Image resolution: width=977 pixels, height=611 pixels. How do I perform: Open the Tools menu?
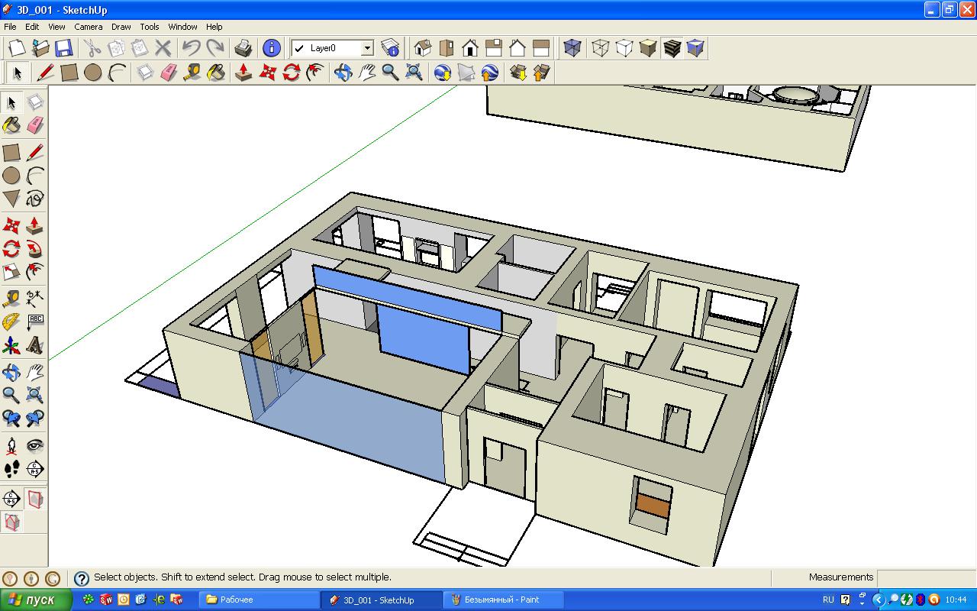pyautogui.click(x=150, y=27)
